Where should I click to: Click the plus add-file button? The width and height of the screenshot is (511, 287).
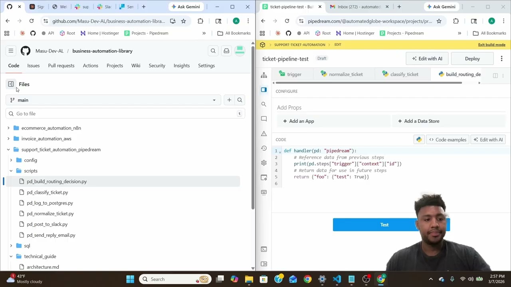[x=229, y=100]
